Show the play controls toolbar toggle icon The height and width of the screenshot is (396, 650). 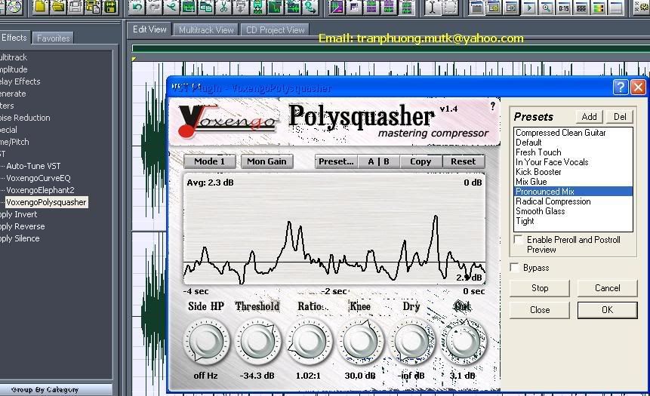coord(529,7)
